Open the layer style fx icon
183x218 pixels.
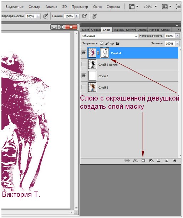point(135,160)
